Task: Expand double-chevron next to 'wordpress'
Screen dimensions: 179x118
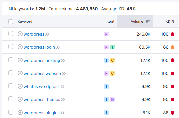Action: click(47, 34)
